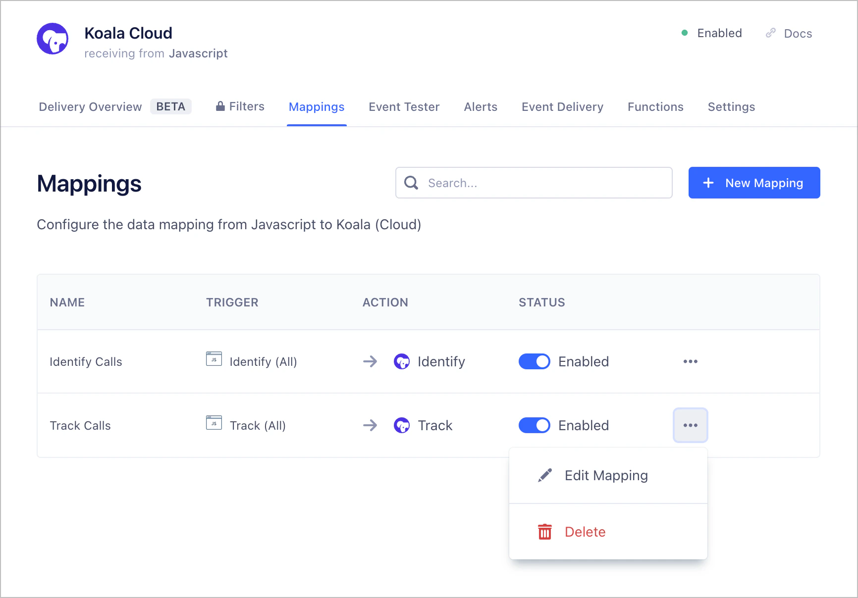This screenshot has width=858, height=598.
Task: Open the Identify Calls more options menu
Action: pyautogui.click(x=691, y=361)
